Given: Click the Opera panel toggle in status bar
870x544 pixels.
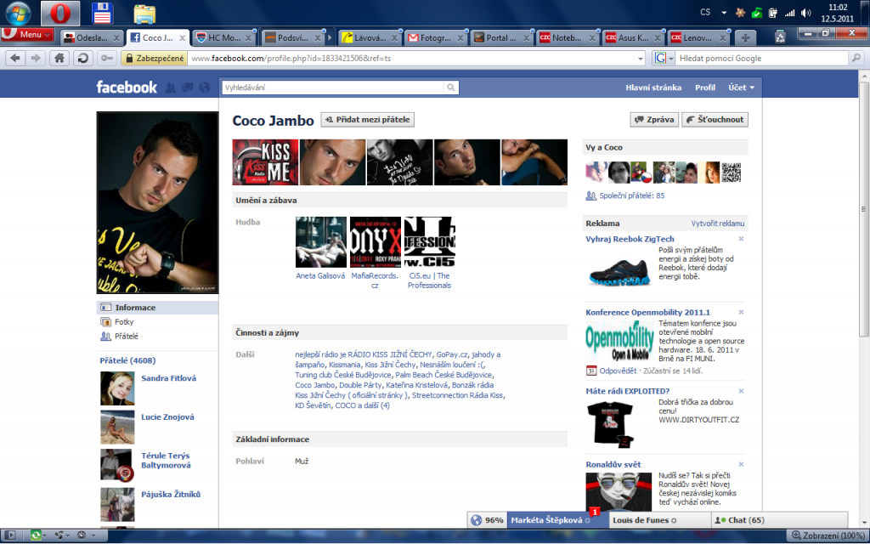Looking at the screenshot, I should pos(10,535).
